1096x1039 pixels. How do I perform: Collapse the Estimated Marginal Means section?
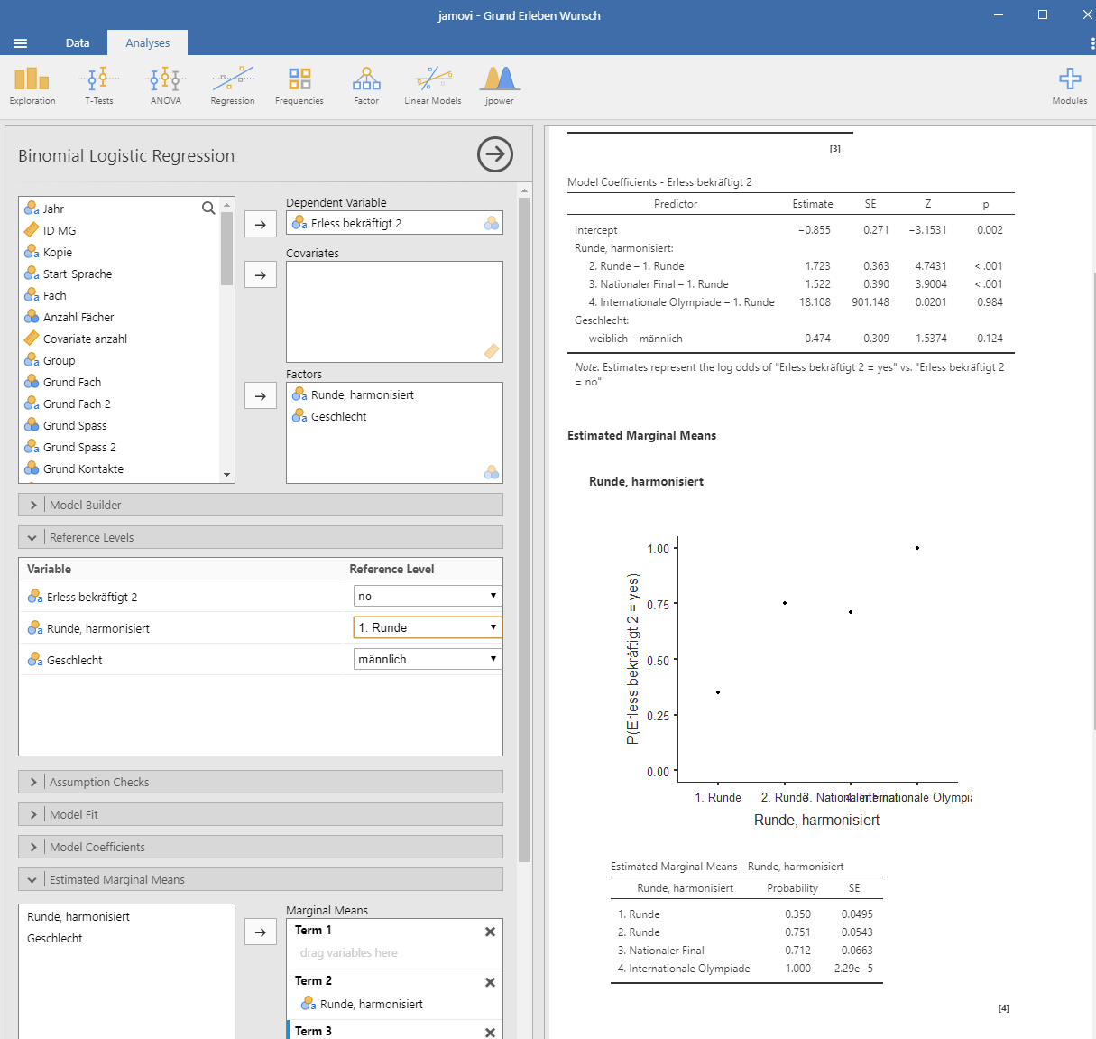tap(261, 879)
